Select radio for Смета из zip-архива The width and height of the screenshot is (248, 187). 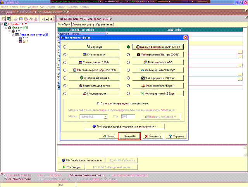(x=65, y=78)
